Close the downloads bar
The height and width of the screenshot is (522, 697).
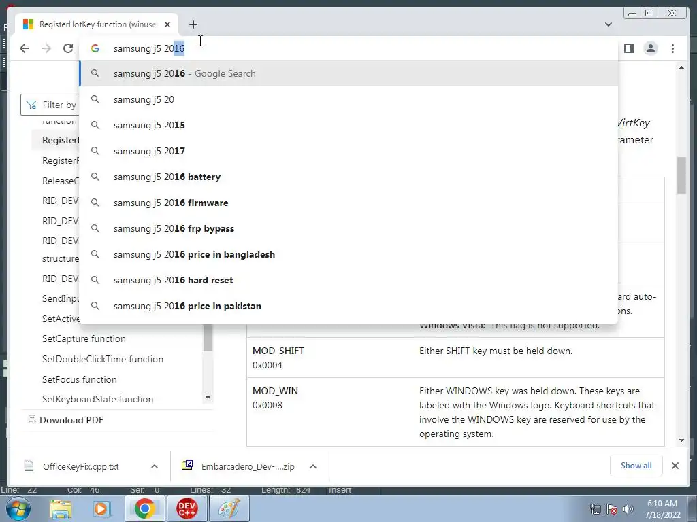(x=675, y=466)
